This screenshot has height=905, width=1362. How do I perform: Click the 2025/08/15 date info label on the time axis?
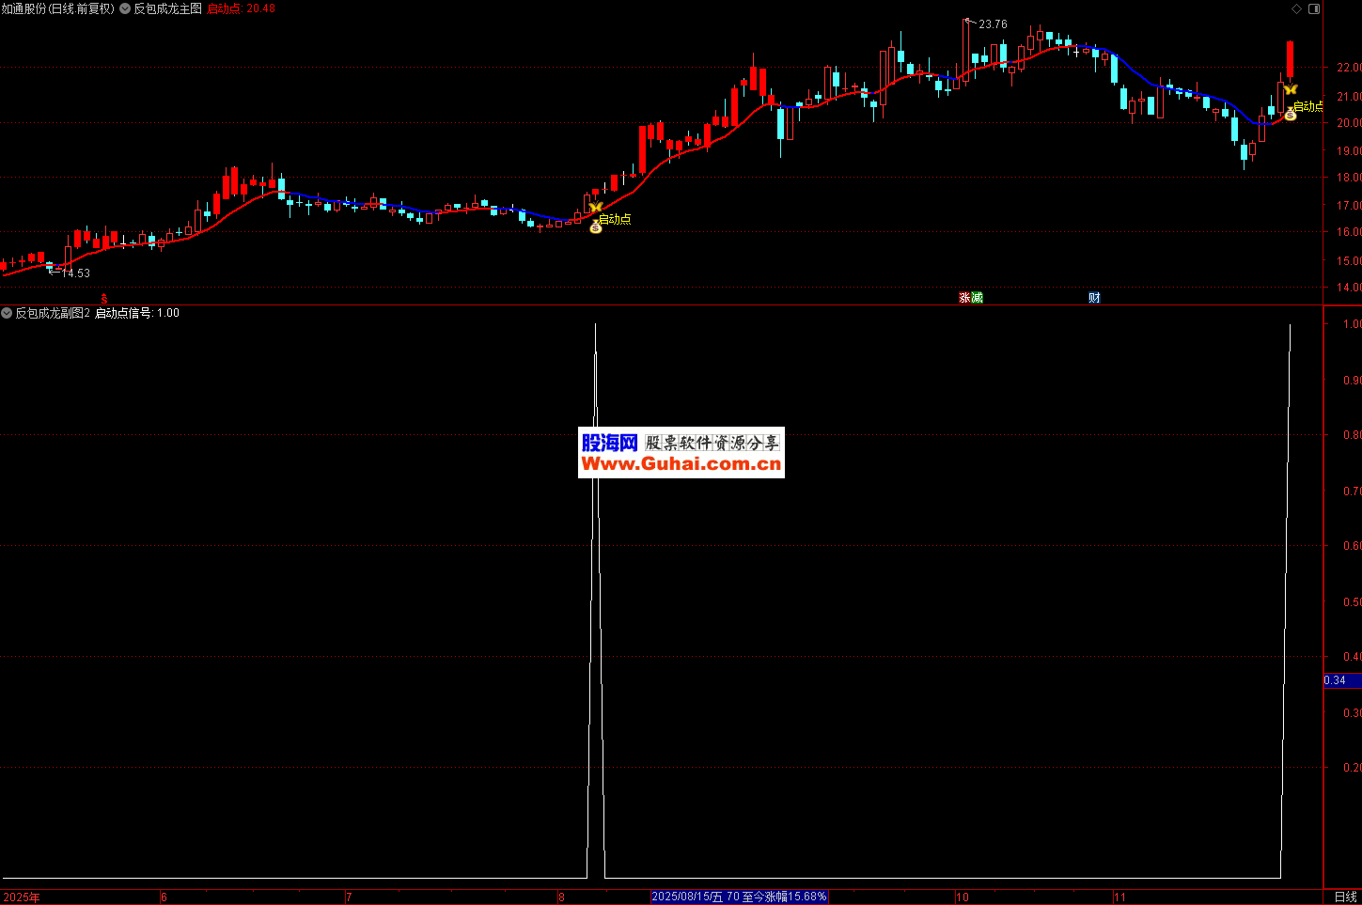point(739,897)
